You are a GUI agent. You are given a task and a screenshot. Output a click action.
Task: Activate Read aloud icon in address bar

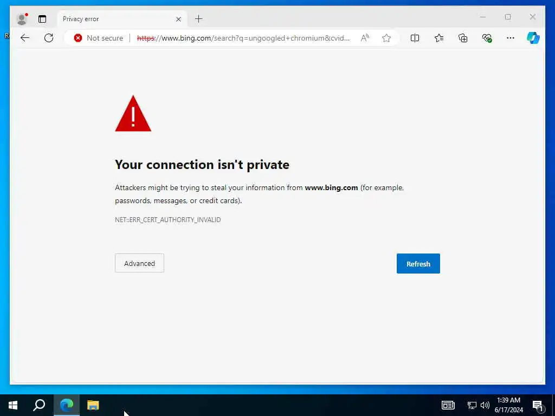(365, 38)
